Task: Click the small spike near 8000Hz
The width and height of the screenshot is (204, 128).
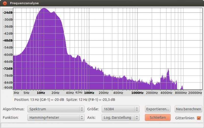Action: coord(182,87)
